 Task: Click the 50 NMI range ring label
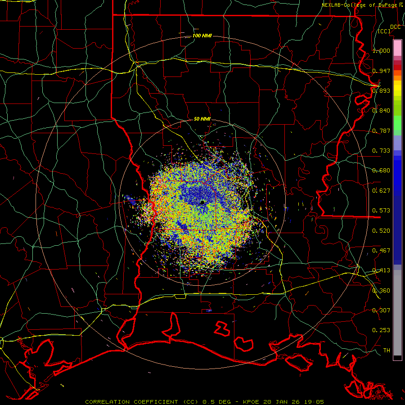tap(202, 119)
